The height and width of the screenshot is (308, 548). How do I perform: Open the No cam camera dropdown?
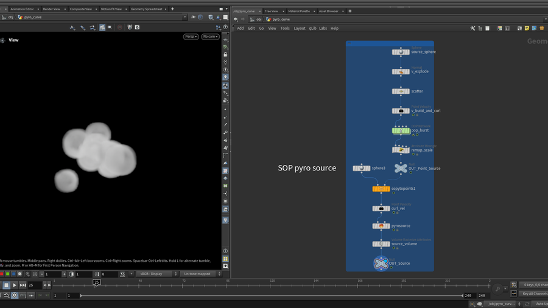[211, 37]
